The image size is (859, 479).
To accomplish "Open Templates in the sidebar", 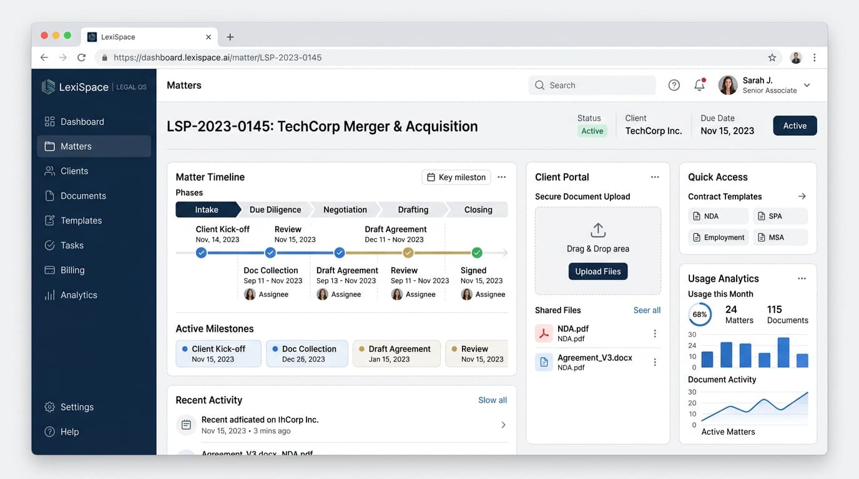I will [x=94, y=220].
